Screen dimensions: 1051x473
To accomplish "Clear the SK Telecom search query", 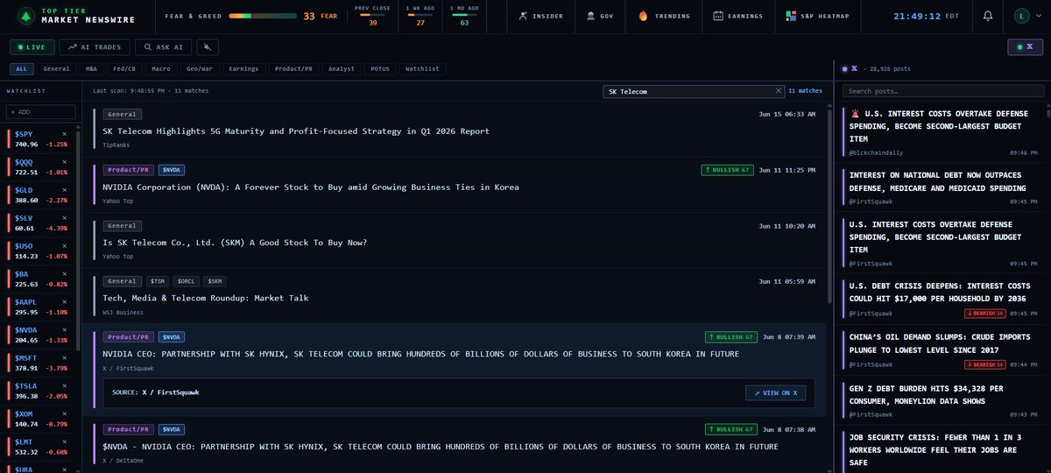I will [x=779, y=90].
